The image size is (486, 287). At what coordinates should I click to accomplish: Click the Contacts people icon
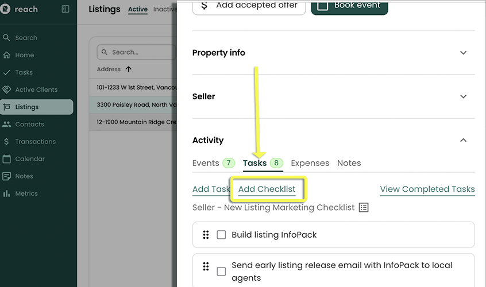point(7,124)
